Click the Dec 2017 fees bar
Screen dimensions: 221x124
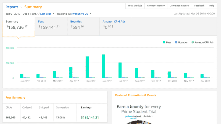tap(202, 76)
